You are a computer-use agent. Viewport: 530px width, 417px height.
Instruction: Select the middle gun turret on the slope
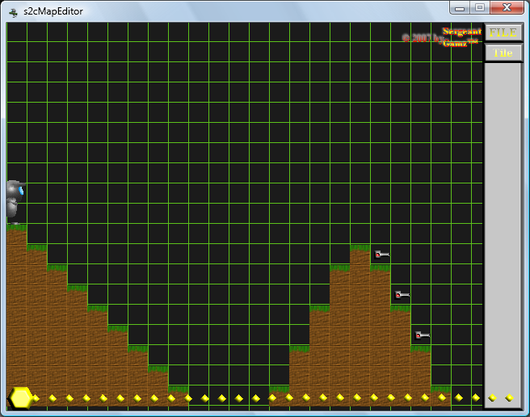coord(402,295)
